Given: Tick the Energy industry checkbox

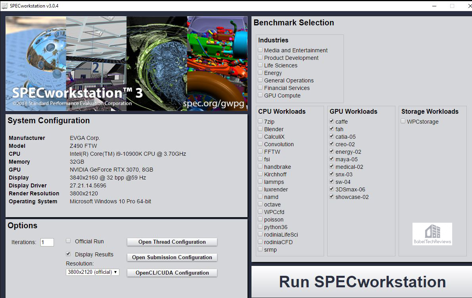Looking at the screenshot, I should [260, 73].
